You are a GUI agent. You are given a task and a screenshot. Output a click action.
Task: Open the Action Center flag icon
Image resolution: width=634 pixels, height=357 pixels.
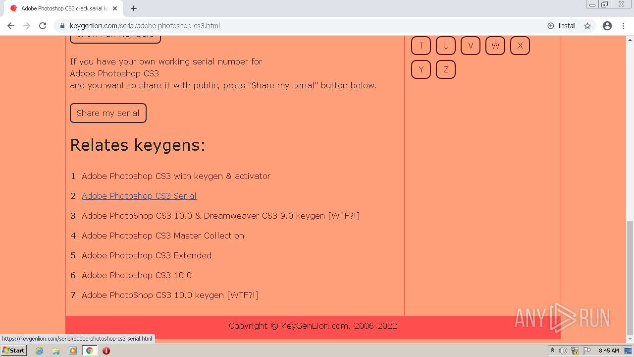tap(587, 351)
